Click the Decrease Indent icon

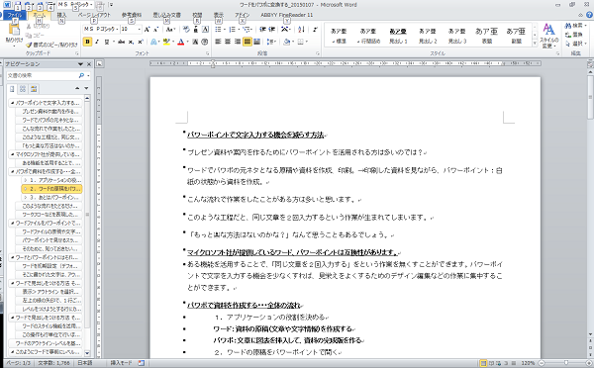(x=262, y=29)
